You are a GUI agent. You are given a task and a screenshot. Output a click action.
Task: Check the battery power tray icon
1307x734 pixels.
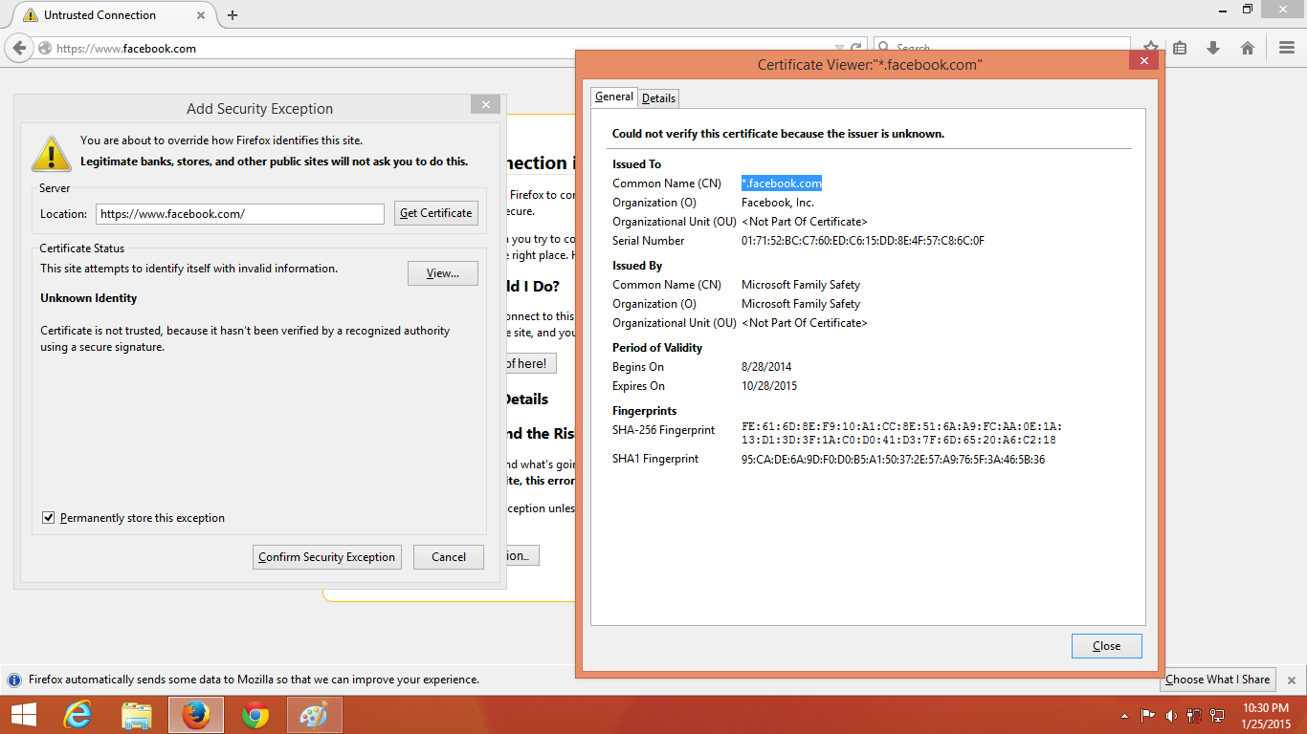click(1194, 715)
